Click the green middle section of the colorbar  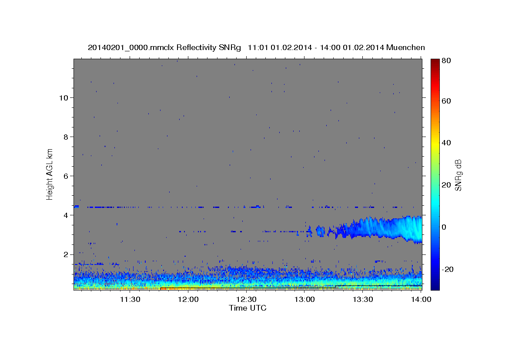[x=435, y=174]
